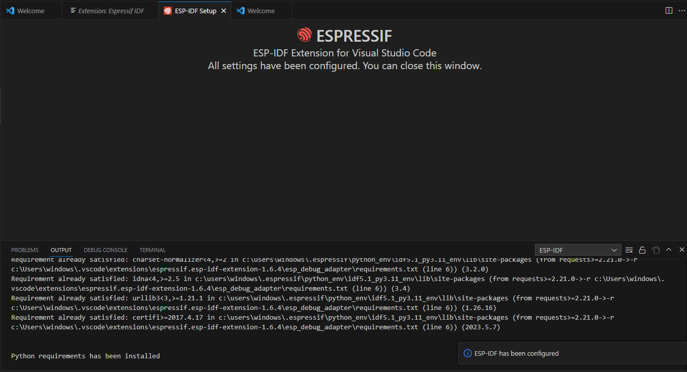Click 'Python requirements has been installed' line
This screenshot has width=687, height=372.
tap(85, 356)
